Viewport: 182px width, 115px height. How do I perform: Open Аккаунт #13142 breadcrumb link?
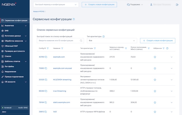coord(39,11)
